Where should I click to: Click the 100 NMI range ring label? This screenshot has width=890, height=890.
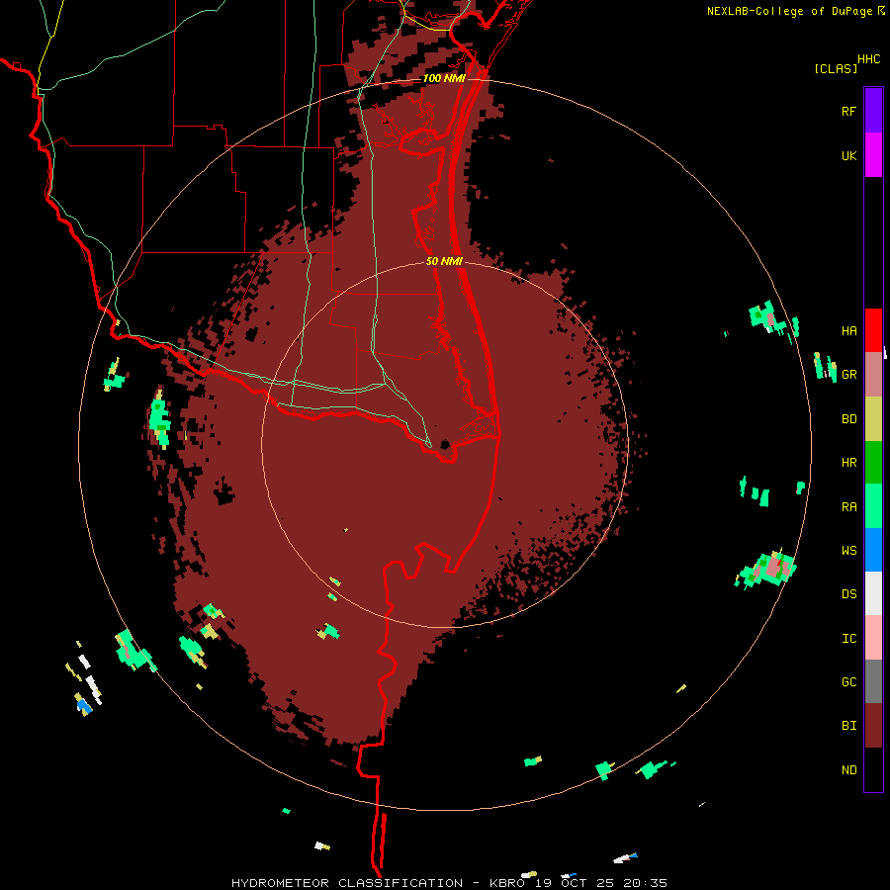(444, 78)
